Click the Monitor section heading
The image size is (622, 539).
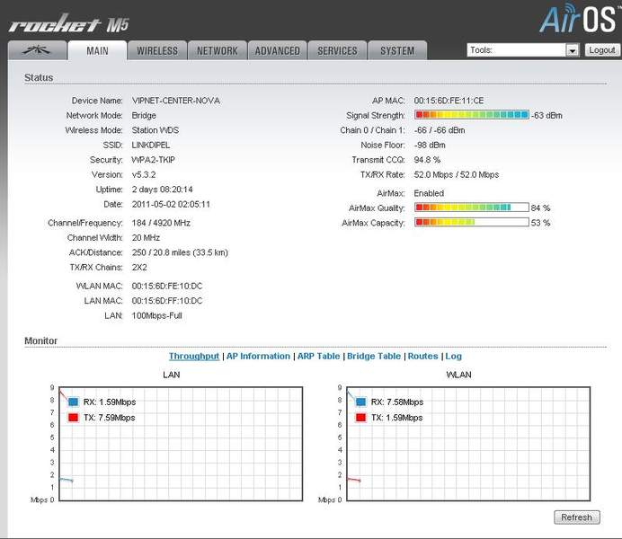coord(40,340)
